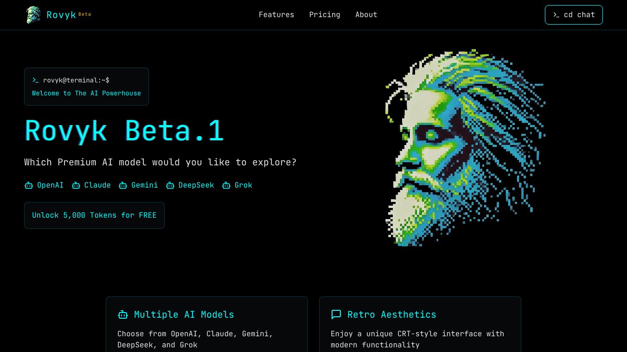This screenshot has width=627, height=352.
Task: Go to the Pricing page link
Action: click(325, 15)
